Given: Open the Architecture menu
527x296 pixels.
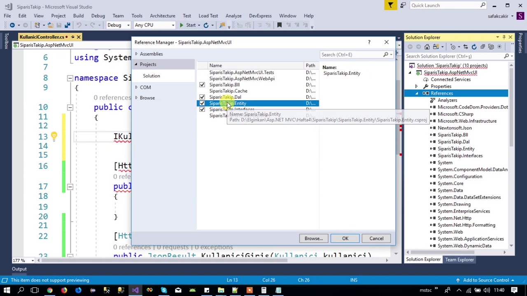Looking at the screenshot, I should (x=162, y=16).
